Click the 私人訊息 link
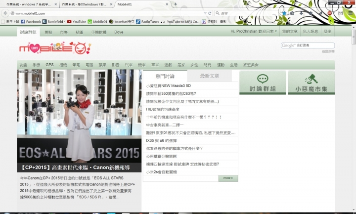Viewport: 356px width, 214px height. click(311, 31)
